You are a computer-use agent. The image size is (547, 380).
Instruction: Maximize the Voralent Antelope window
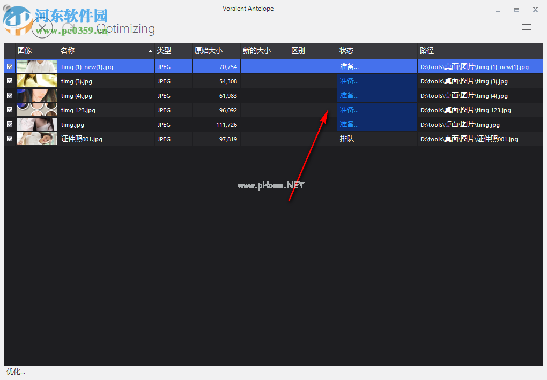516,10
